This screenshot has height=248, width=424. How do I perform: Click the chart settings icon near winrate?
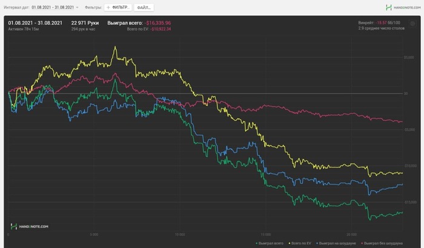coord(412,24)
